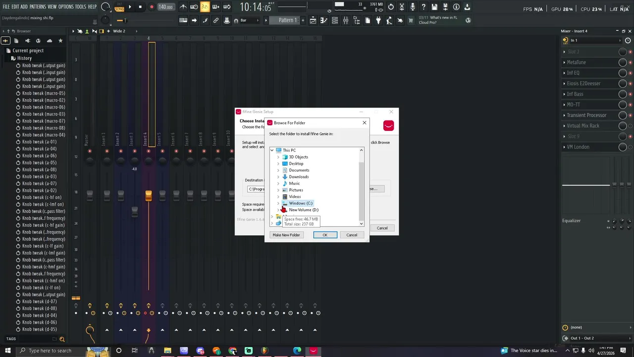This screenshot has width=634, height=357.
Task: Adjust the Inf EQ slot mix knob
Action: (x=623, y=73)
